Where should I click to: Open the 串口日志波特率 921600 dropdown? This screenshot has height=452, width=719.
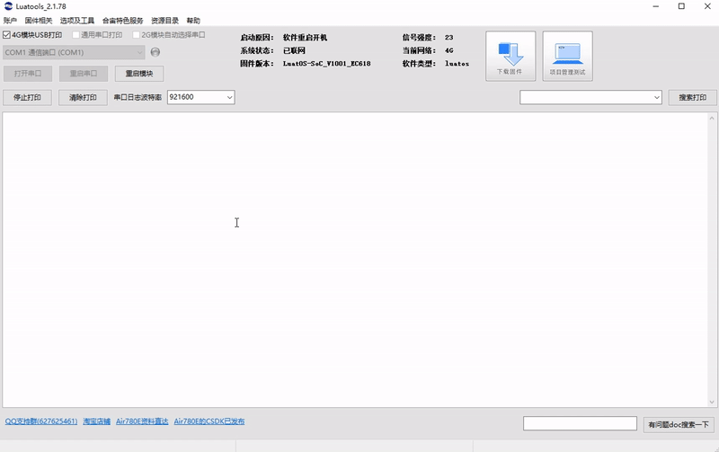point(200,97)
